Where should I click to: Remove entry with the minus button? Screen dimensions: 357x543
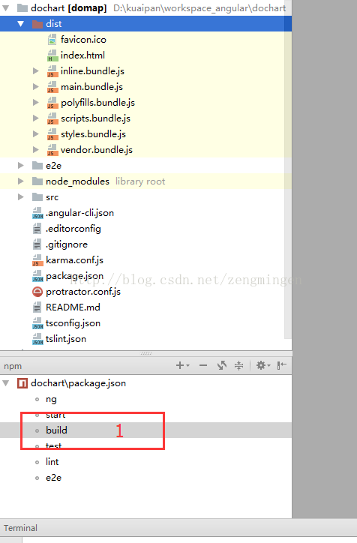click(x=203, y=365)
